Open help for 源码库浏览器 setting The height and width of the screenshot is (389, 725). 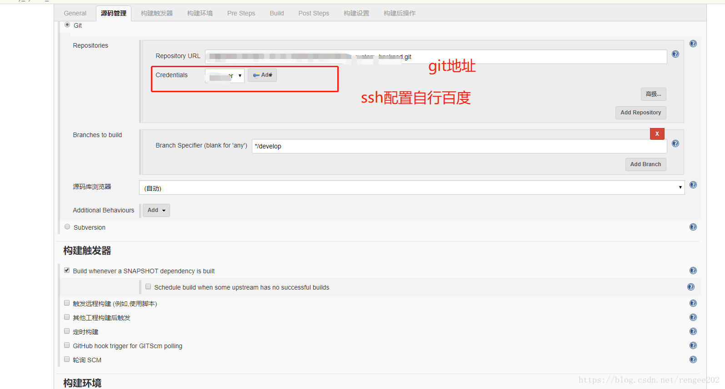point(693,185)
